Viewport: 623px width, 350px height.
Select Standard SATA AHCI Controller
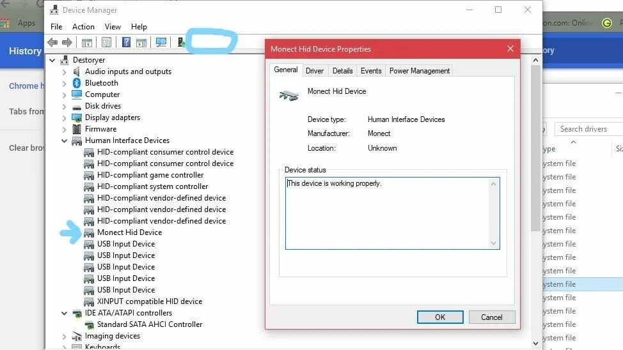150,324
